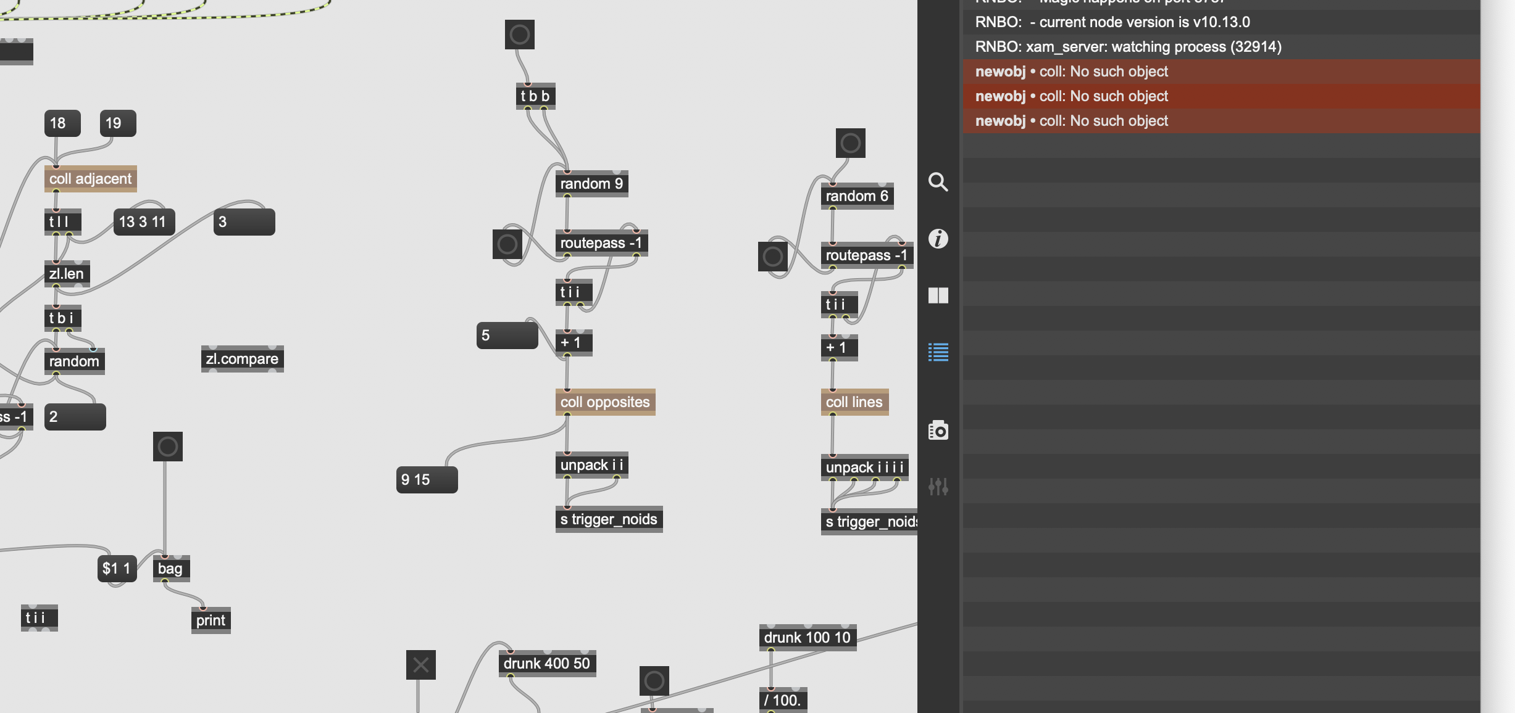Toggle the Max console list icon
The width and height of the screenshot is (1515, 713).
point(938,352)
